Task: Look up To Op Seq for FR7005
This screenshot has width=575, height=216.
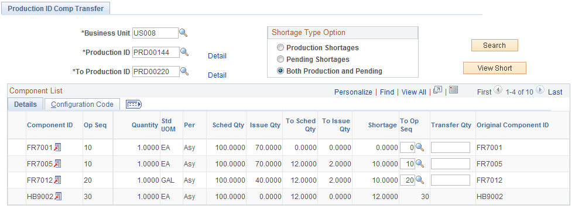Action: pos(420,163)
